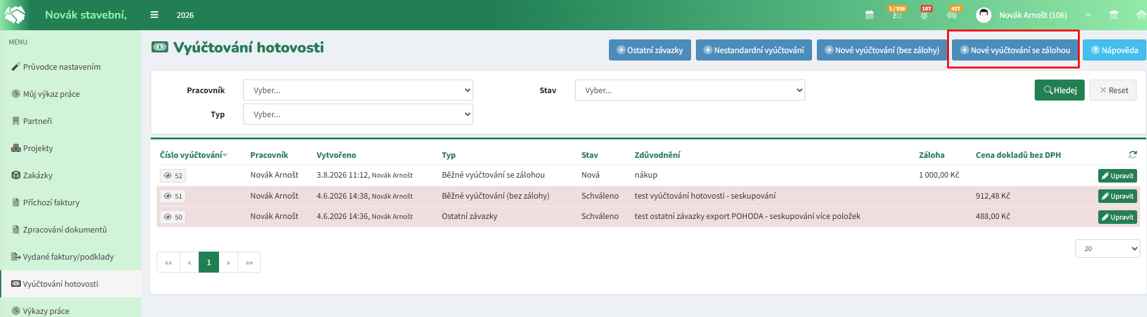The height and width of the screenshot is (317, 1147).
Task: Open the calendar icon in top bar
Action: click(x=869, y=15)
